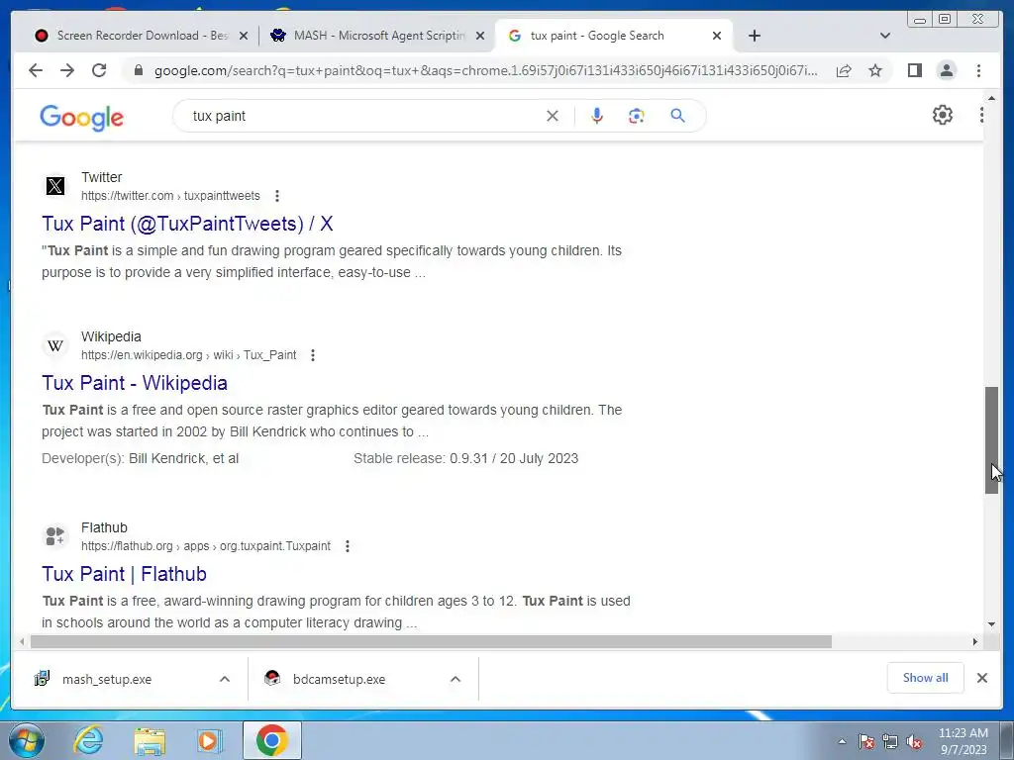This screenshot has height=760, width=1014.
Task: Expand bdcamsetup.exe download options
Action: coord(456,679)
